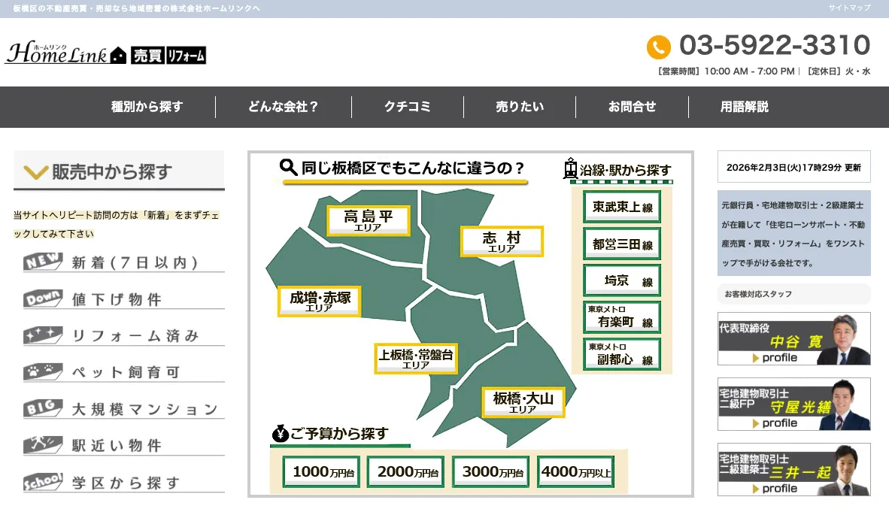The image size is (889, 506).
Task: Click the paw print pet badge icon
Action: click(x=43, y=371)
